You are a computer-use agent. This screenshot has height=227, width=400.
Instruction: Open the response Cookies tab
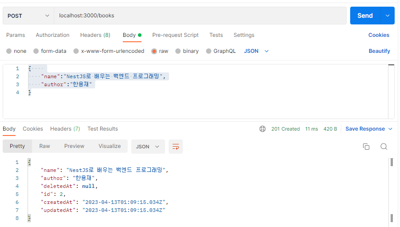[32, 129]
